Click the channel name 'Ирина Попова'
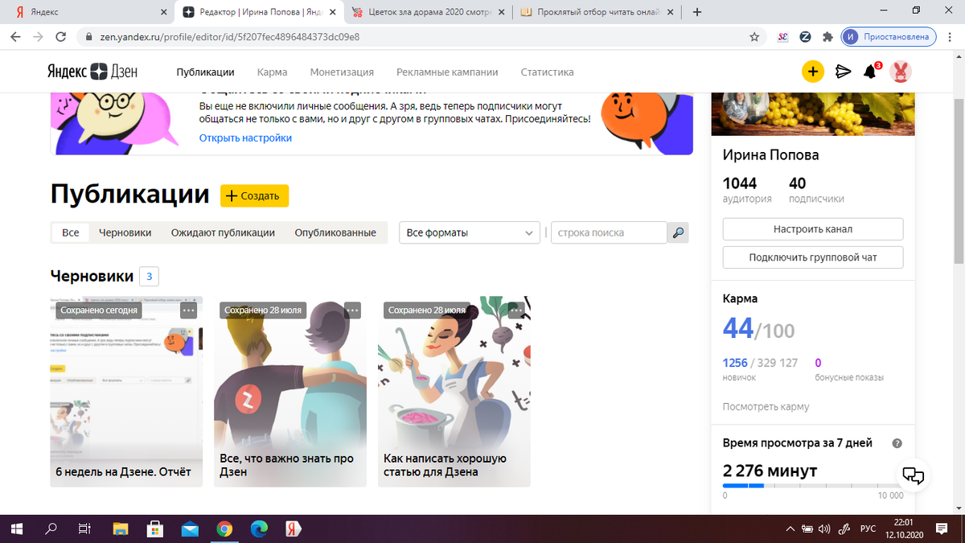 [770, 154]
